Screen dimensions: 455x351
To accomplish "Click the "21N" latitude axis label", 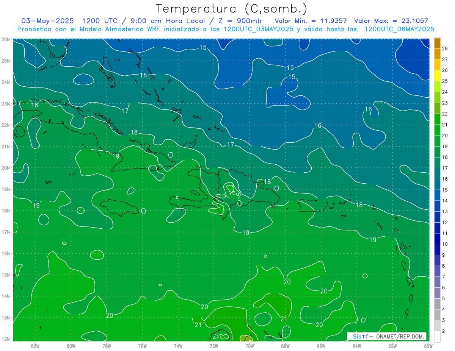I will click(x=6, y=146).
